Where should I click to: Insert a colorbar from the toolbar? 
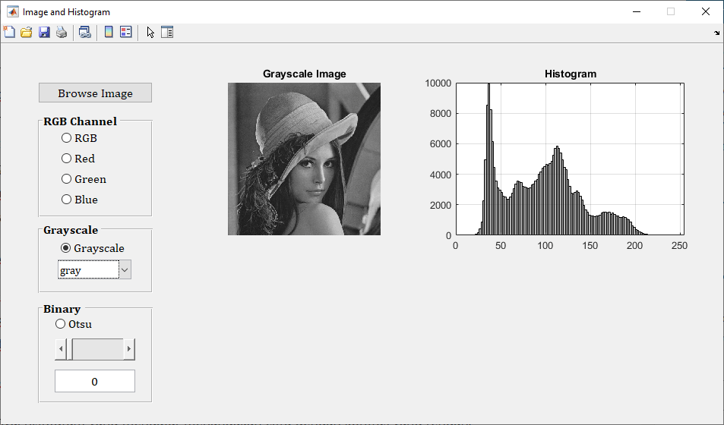coord(109,32)
